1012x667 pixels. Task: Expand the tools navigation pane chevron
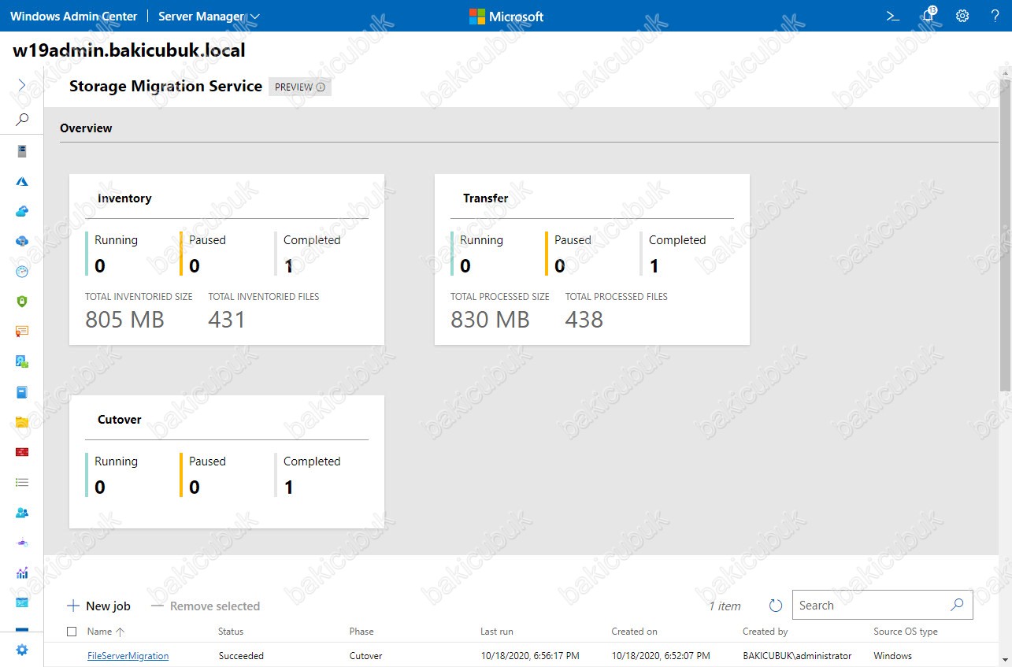tap(22, 85)
